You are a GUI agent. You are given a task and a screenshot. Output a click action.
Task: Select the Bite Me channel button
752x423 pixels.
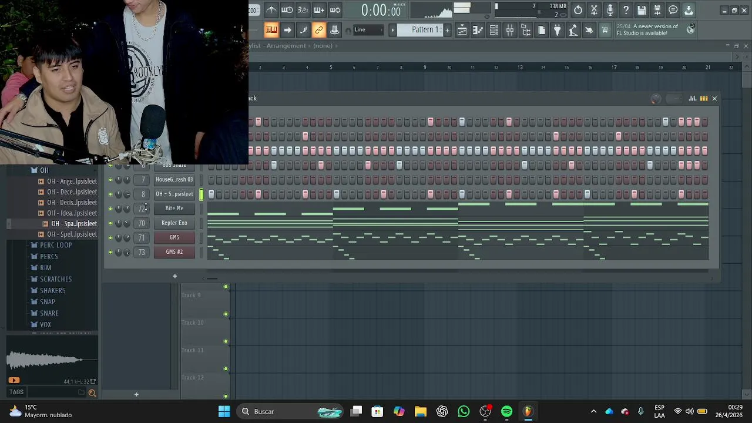coord(174,209)
